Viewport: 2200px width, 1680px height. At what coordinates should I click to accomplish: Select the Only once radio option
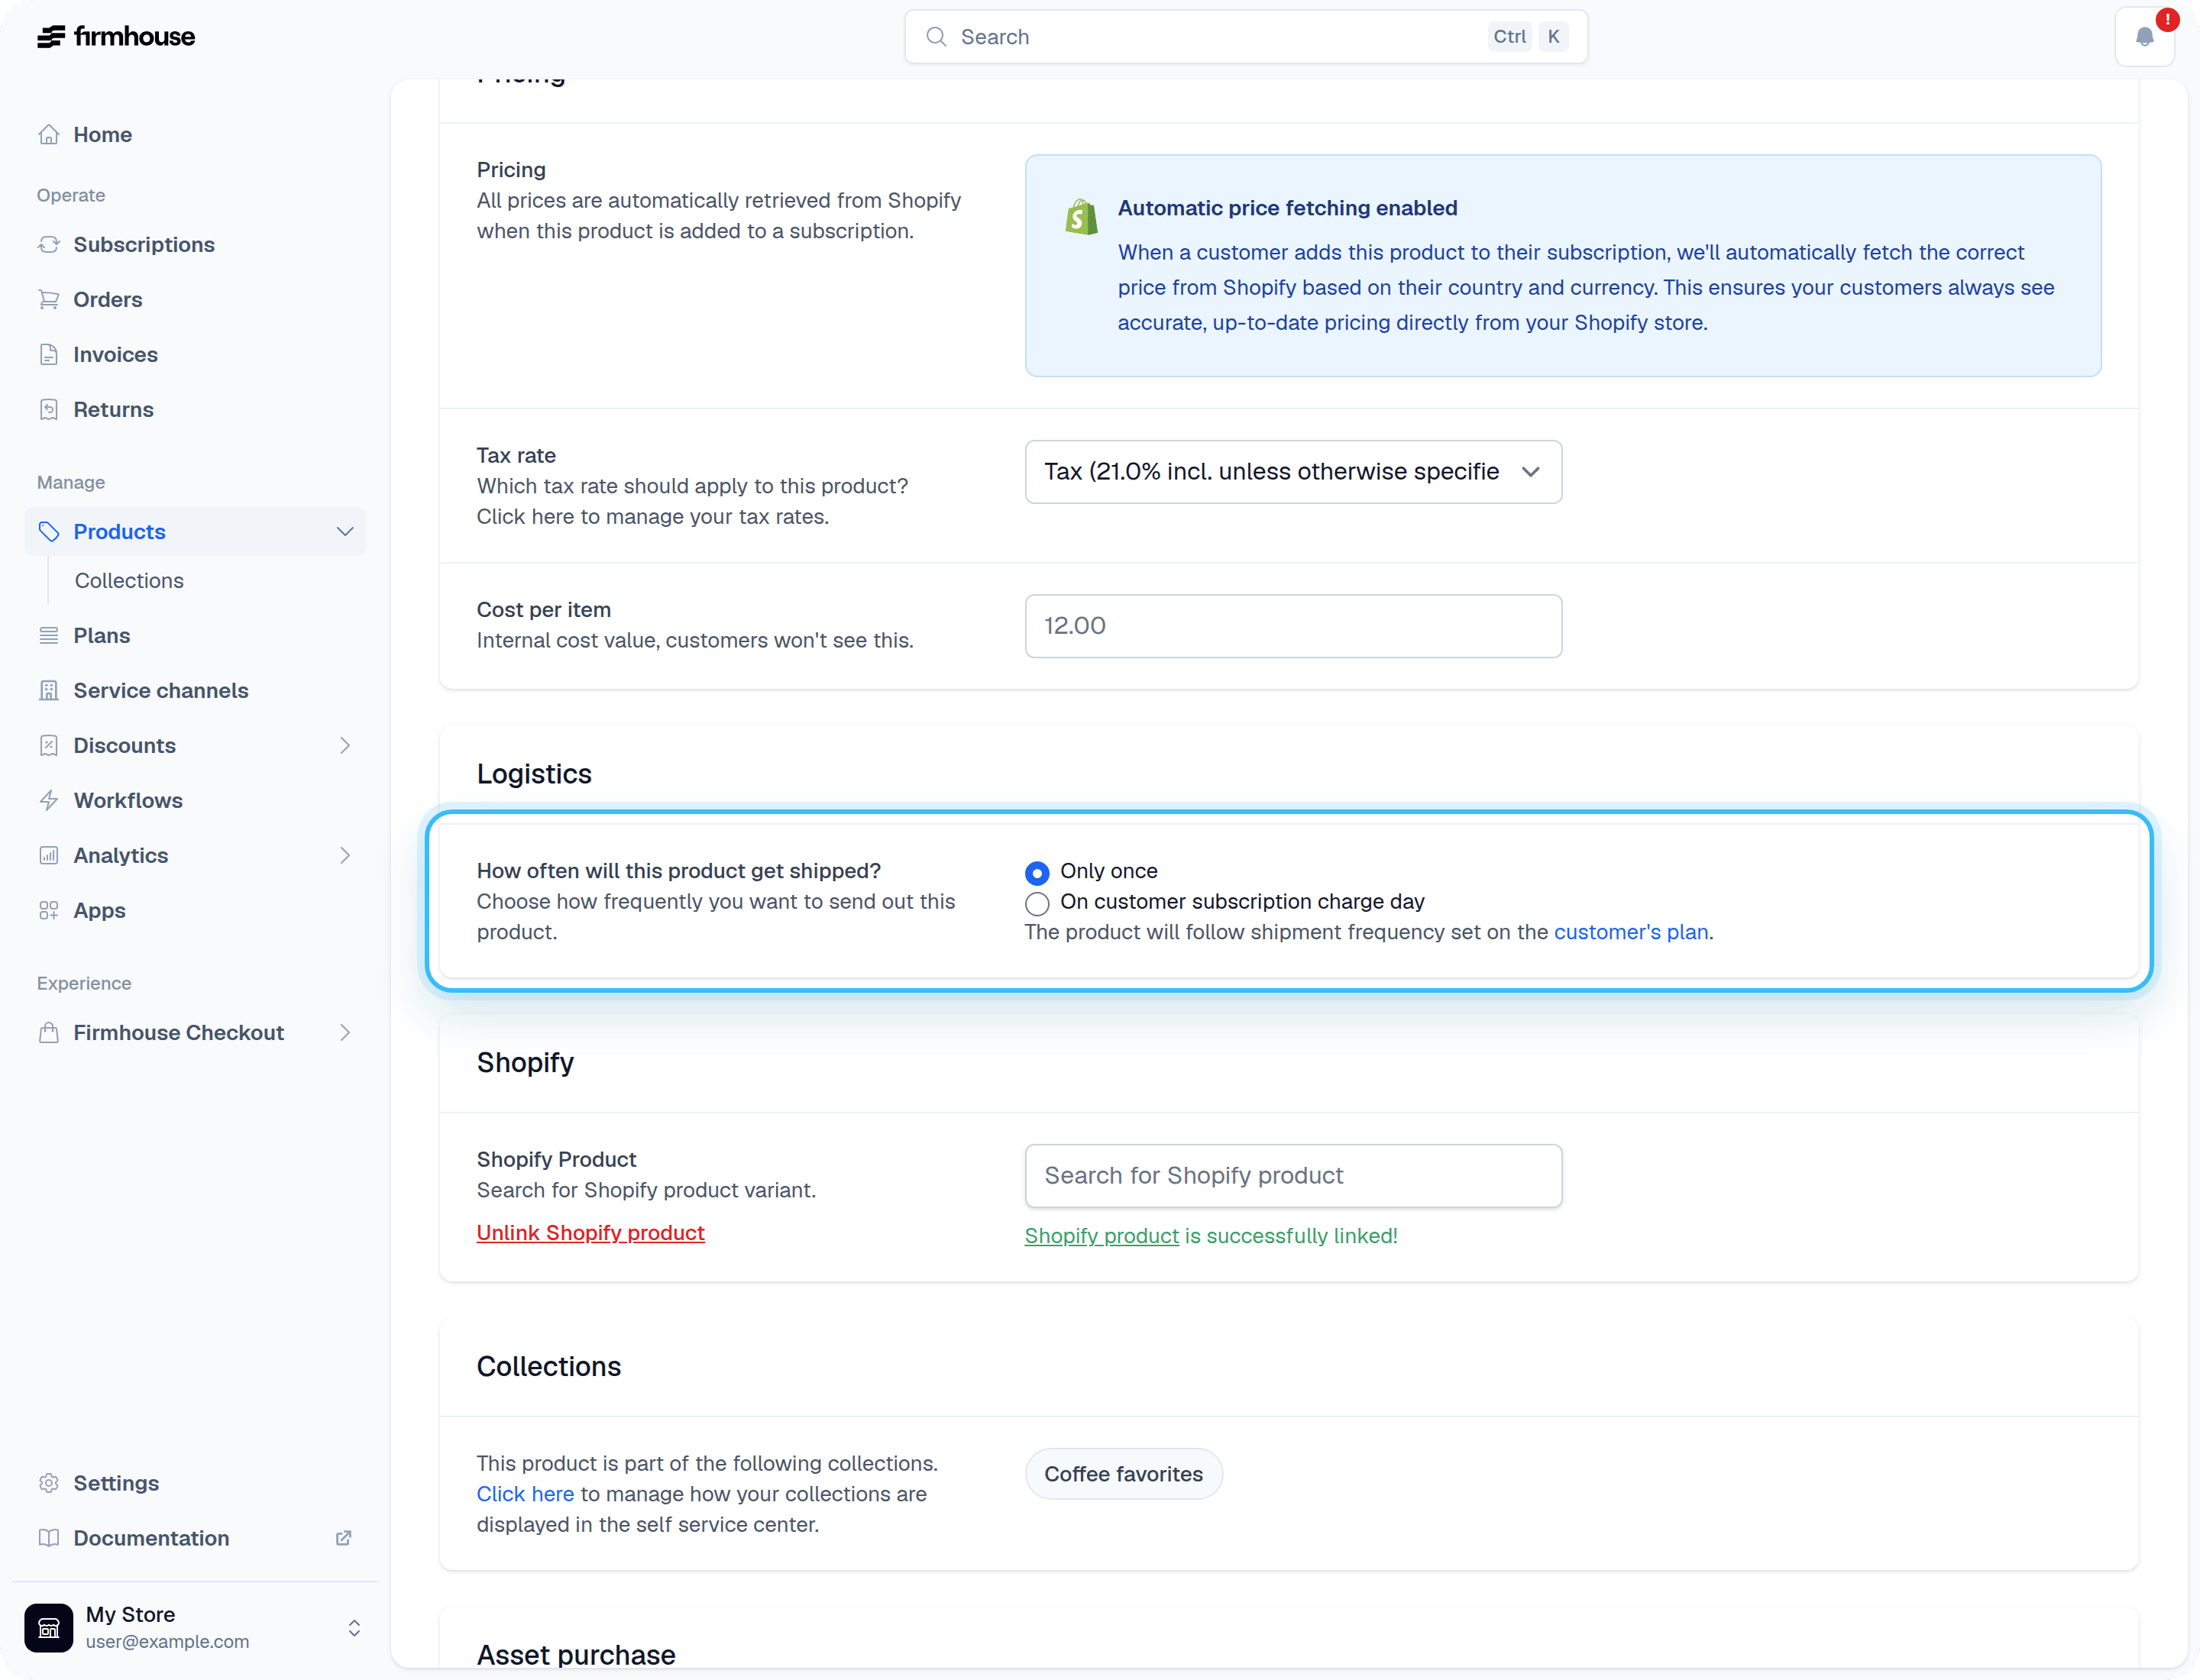[x=1037, y=873]
